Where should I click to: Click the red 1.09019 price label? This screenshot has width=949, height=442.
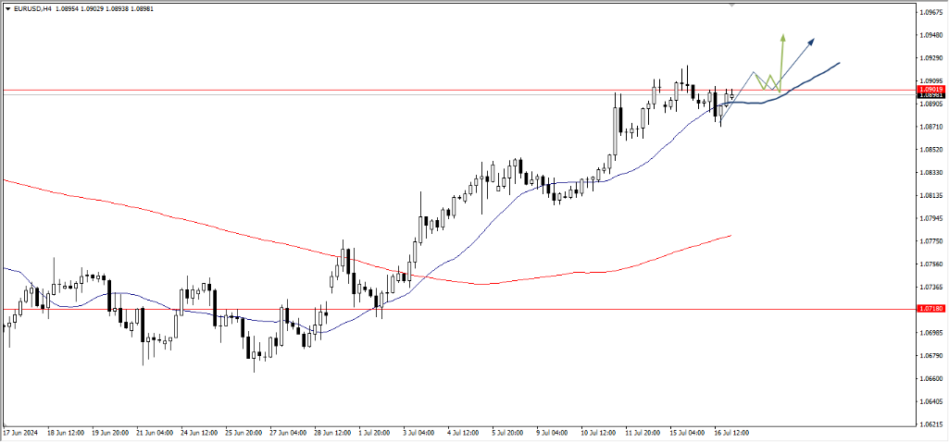(930, 90)
